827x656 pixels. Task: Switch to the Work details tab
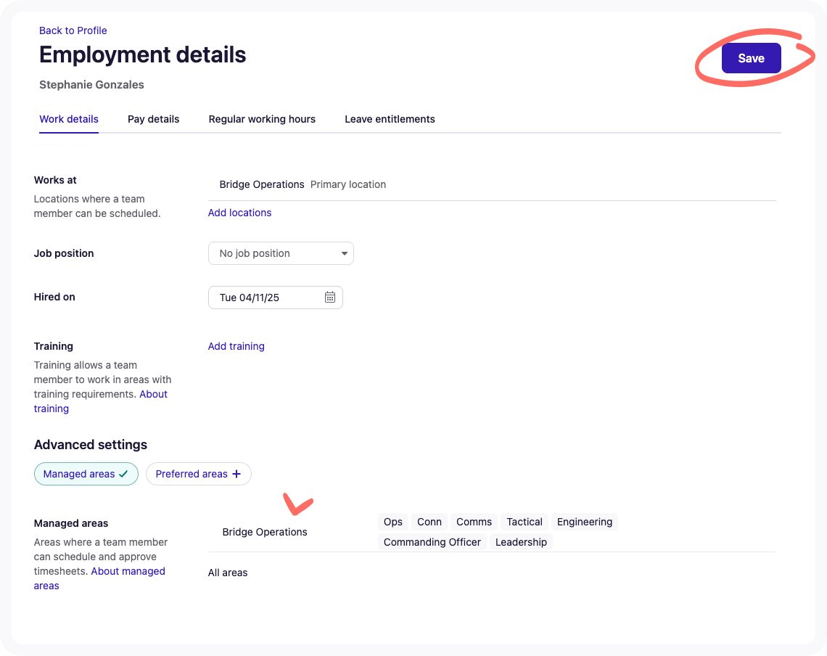(x=69, y=119)
